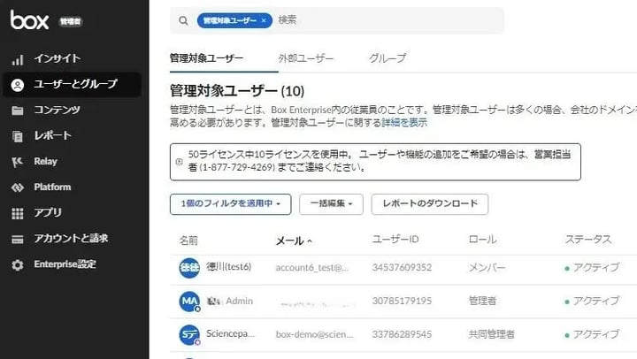Go to レポート in the sidebar
This screenshot has height=359, width=637.
tap(52, 136)
